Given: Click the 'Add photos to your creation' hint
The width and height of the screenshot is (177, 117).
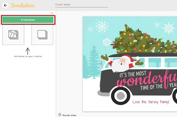Looking at the screenshot, I should [28, 56].
